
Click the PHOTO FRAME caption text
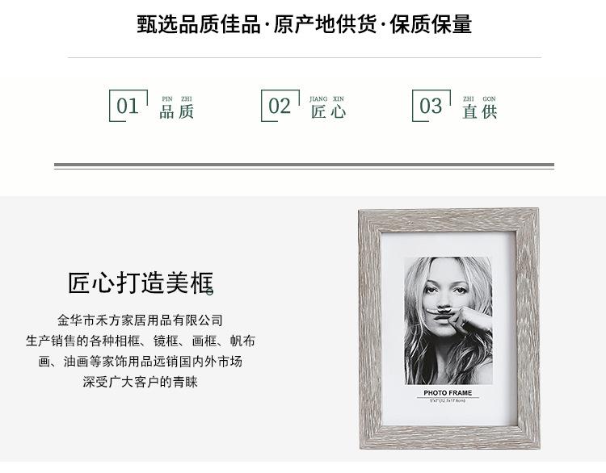click(448, 392)
